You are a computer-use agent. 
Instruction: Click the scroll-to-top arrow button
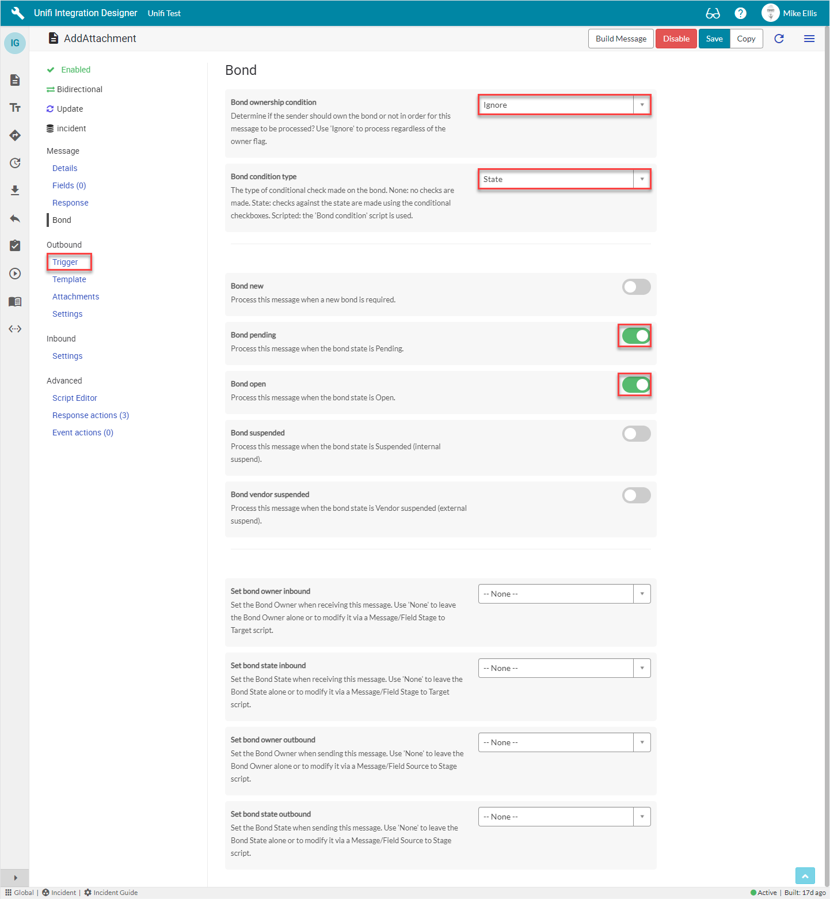point(805,875)
